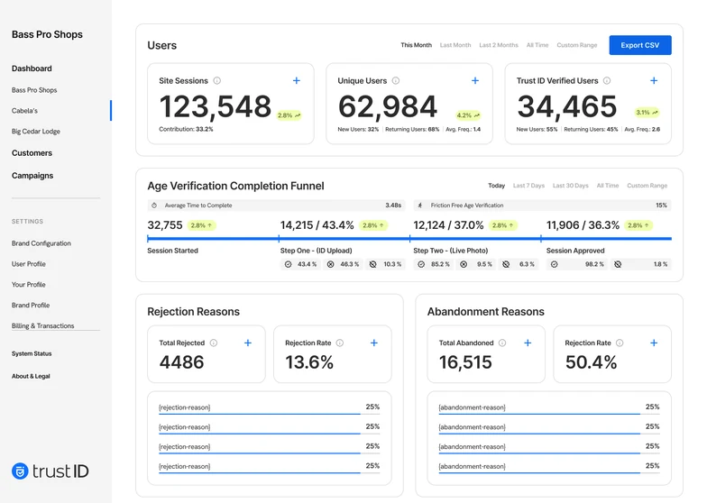Image resolution: width=707 pixels, height=503 pixels.
Task: Open About & Legal page
Action: [x=31, y=377]
